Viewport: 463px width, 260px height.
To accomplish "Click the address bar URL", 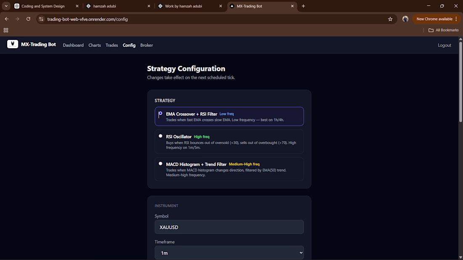I will pos(88,19).
